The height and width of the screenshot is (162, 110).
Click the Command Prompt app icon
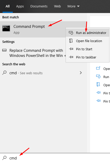pos(6,28)
